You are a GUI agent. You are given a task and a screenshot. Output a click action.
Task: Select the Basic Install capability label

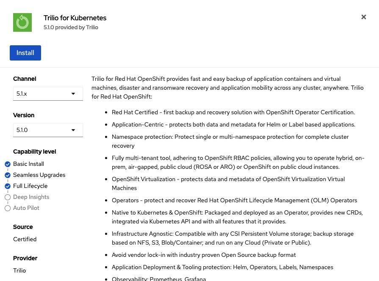point(28,164)
